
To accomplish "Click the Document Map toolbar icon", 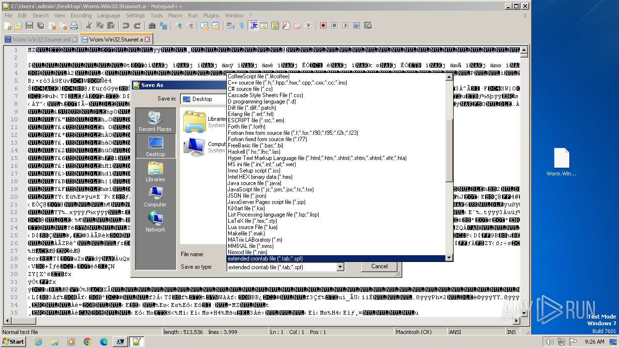I will coord(275,26).
